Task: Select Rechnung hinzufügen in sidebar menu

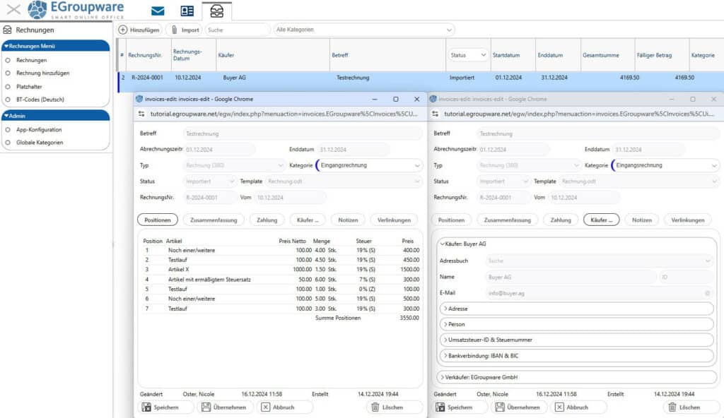Action: pyautogui.click(x=42, y=73)
